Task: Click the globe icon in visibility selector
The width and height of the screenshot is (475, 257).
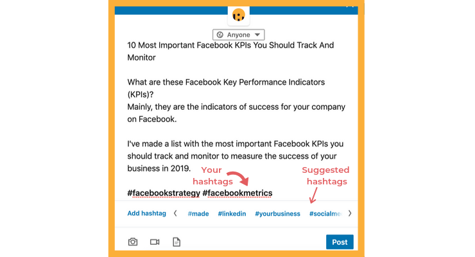Action: point(220,35)
